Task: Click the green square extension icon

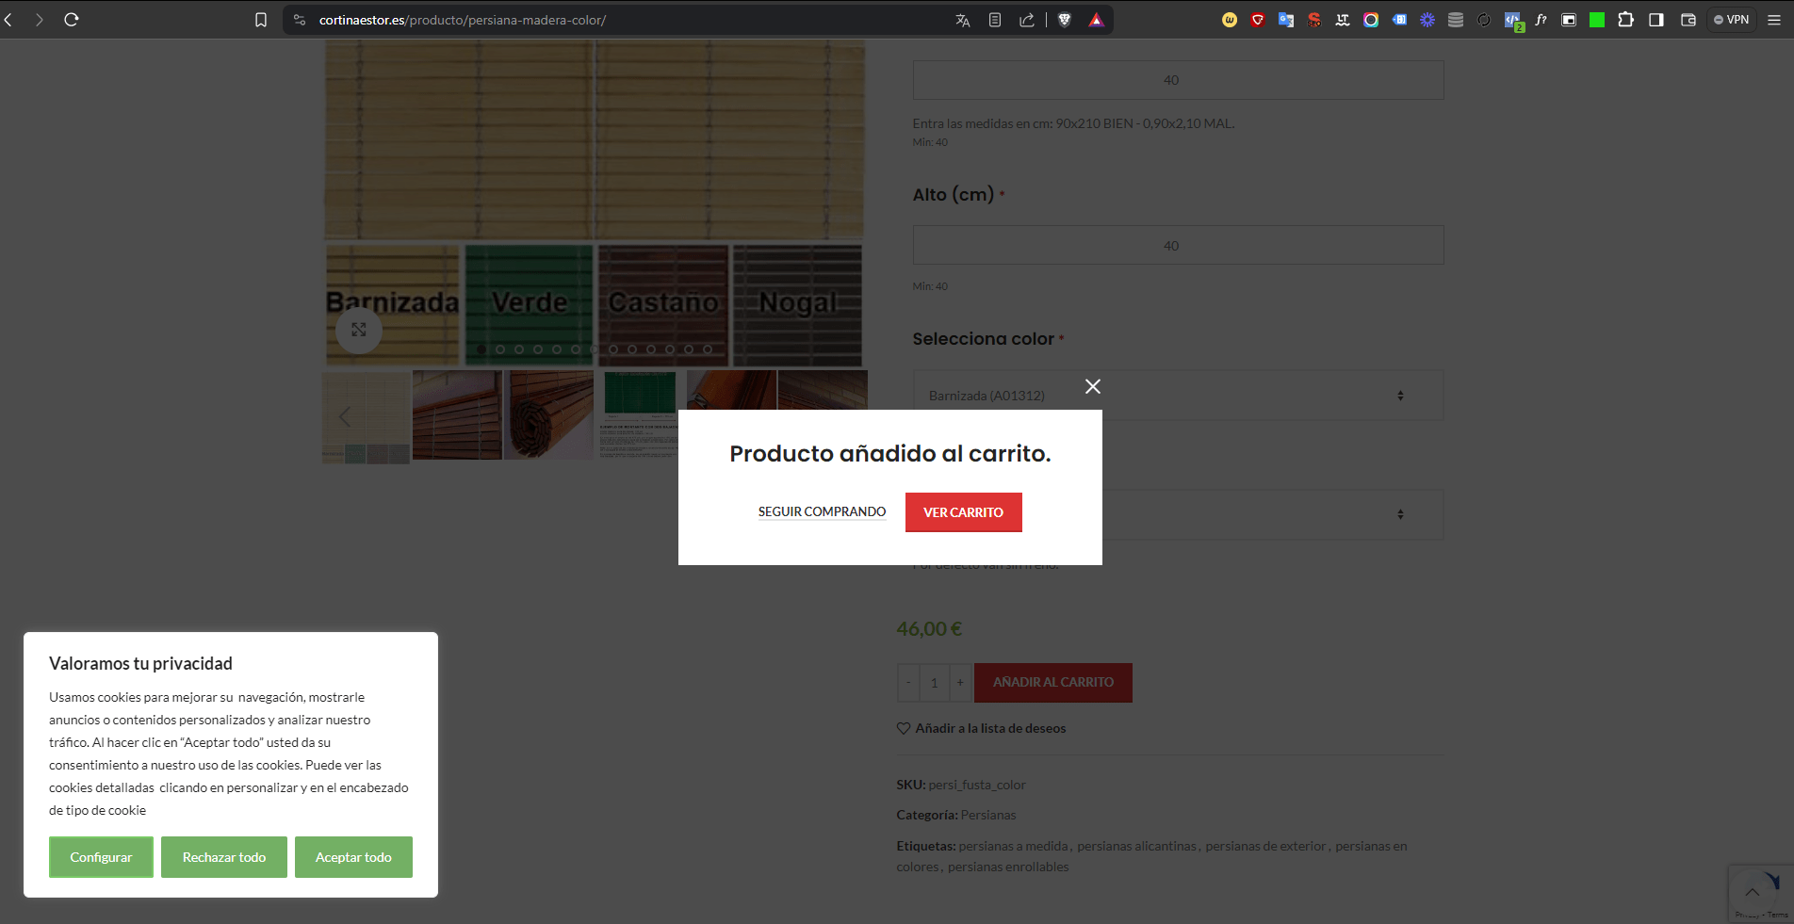Action: point(1597,20)
